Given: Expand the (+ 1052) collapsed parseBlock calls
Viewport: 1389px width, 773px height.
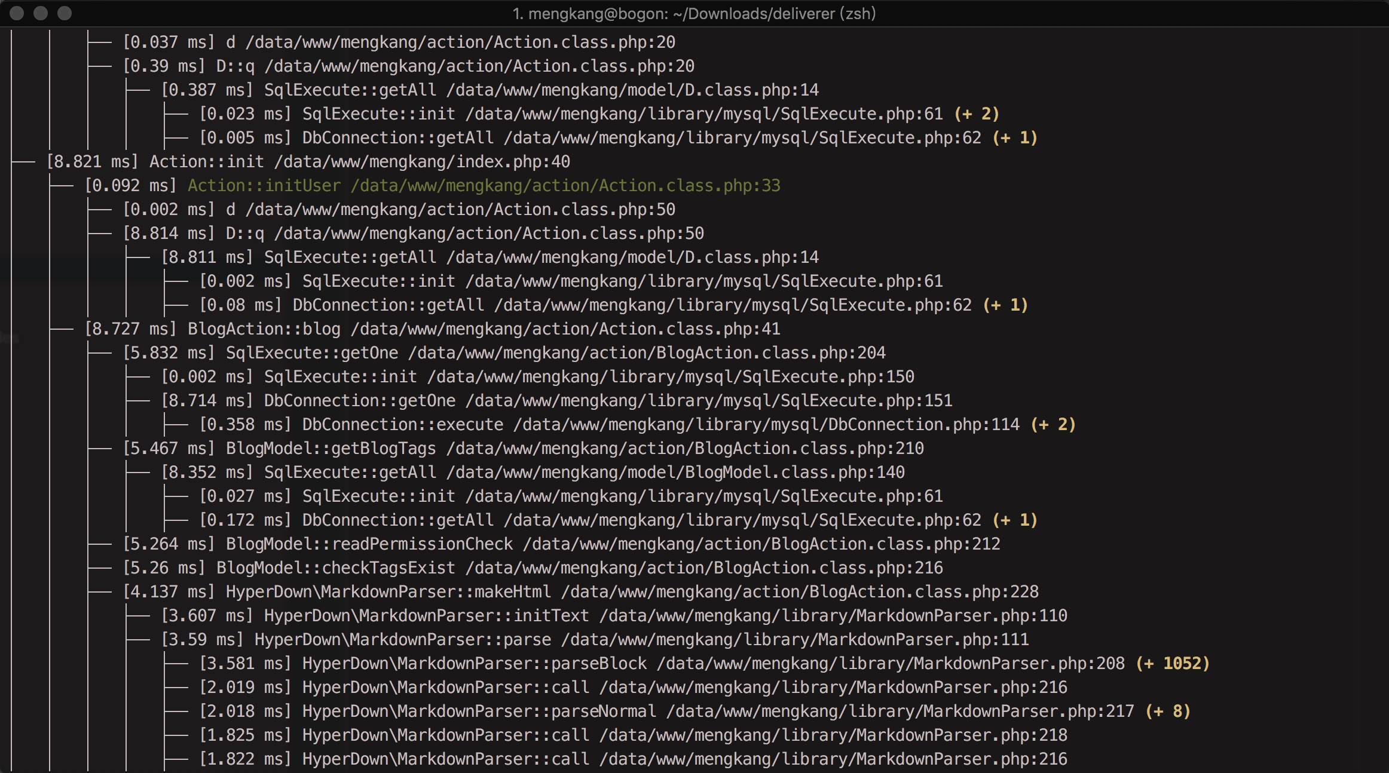Looking at the screenshot, I should [1173, 664].
